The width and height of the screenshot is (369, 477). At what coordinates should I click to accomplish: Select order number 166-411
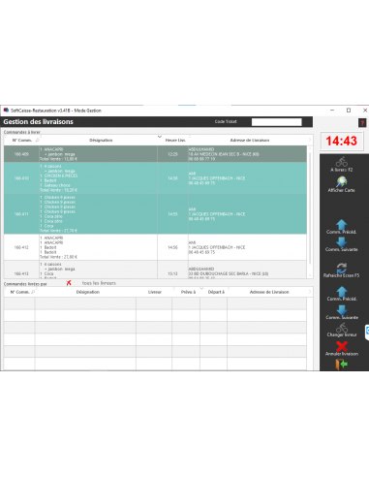click(x=21, y=214)
